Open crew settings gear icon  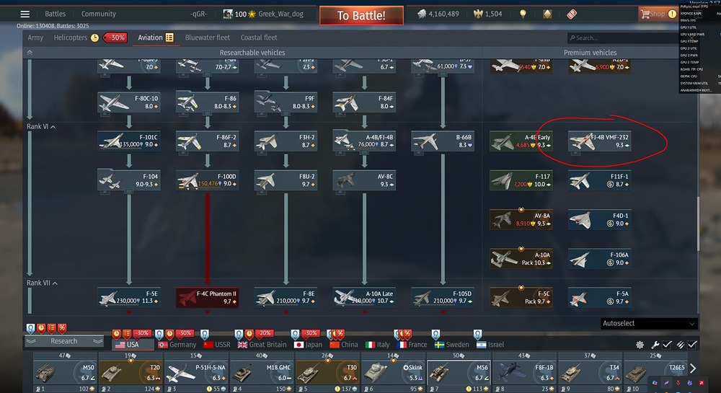[x=640, y=345]
